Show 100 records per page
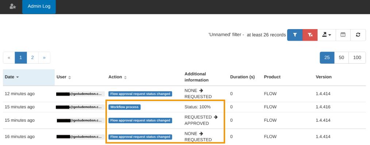The width and height of the screenshot is (370, 145). [x=357, y=57]
